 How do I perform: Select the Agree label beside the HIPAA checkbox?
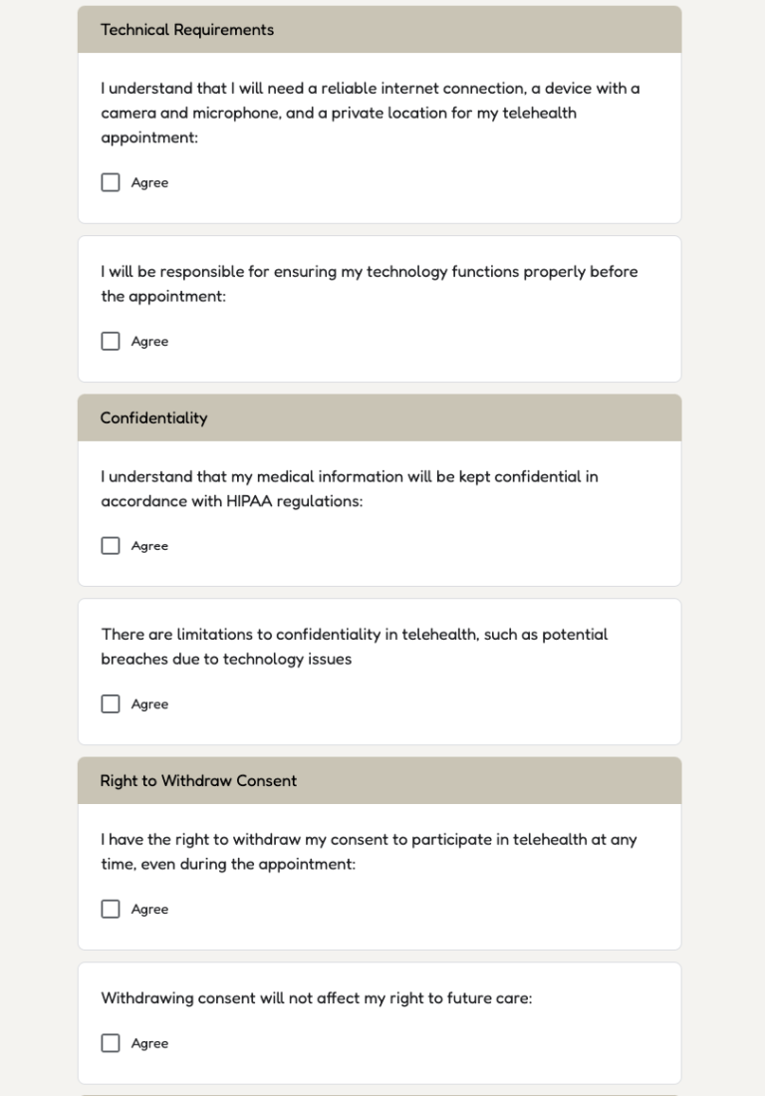pos(149,545)
